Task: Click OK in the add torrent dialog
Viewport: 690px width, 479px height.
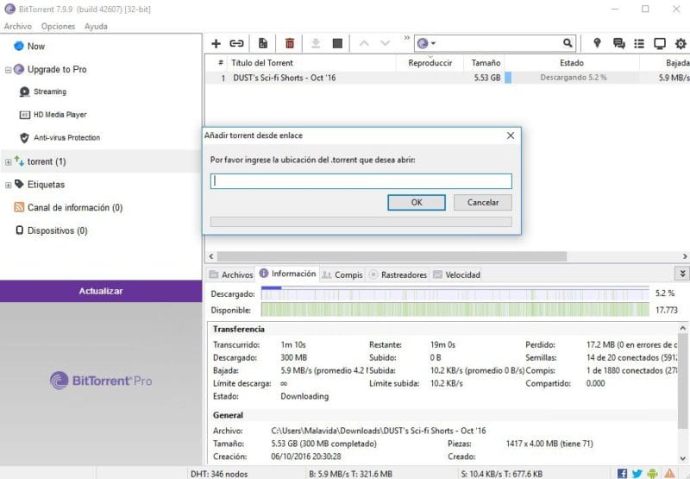Action: [417, 203]
